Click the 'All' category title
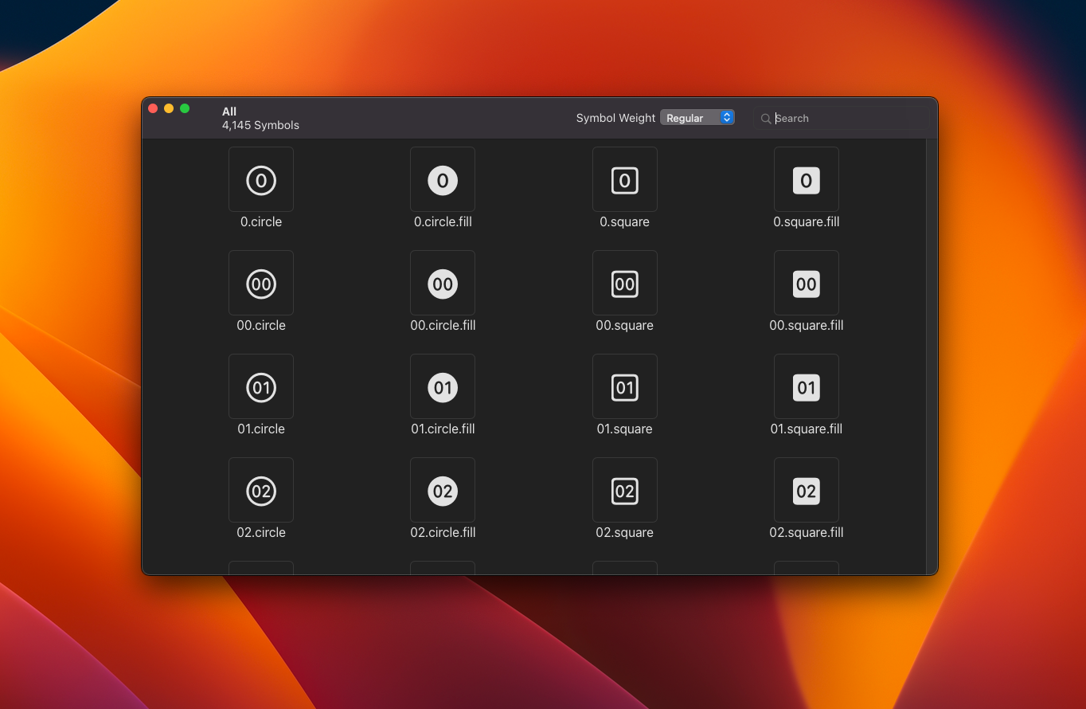Viewport: 1086px width, 709px height. (229, 112)
